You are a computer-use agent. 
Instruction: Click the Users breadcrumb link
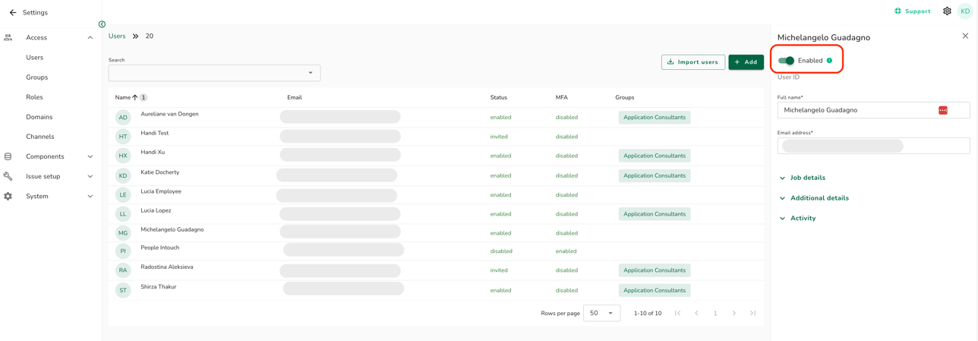coord(117,36)
